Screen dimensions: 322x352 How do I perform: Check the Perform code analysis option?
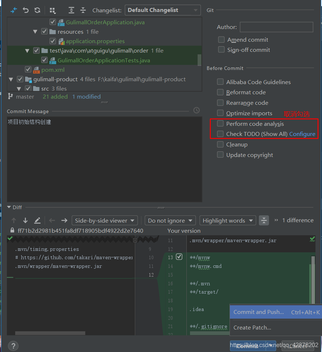[220, 124]
